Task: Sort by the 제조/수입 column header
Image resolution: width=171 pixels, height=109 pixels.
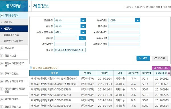Action: (133, 73)
